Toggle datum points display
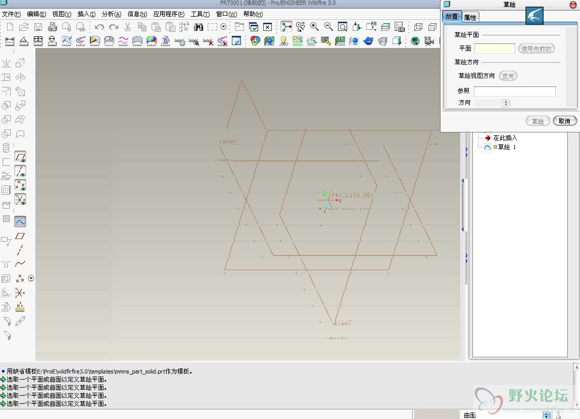Viewport: 580px width, 419px height. click(x=20, y=185)
